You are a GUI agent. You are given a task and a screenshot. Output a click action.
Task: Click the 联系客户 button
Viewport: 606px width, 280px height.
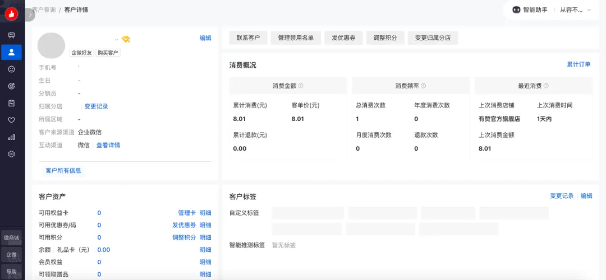tap(248, 38)
